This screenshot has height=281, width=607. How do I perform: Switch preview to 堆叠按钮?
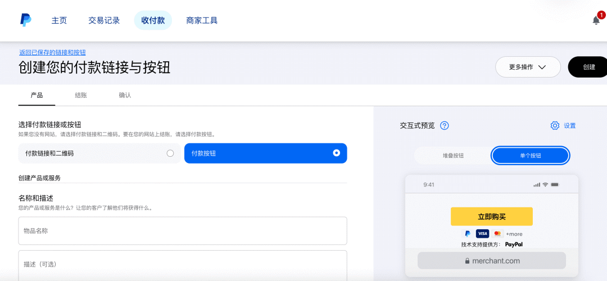pos(453,156)
